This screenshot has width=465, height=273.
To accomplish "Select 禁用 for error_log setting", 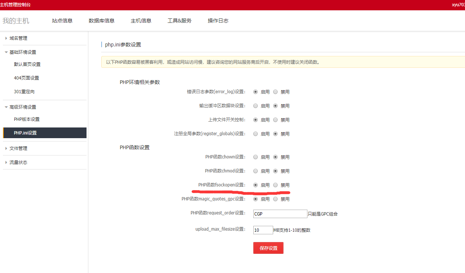I will tap(275, 92).
